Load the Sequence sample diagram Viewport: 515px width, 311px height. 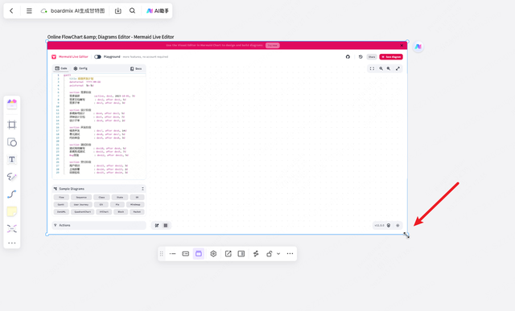coord(81,197)
